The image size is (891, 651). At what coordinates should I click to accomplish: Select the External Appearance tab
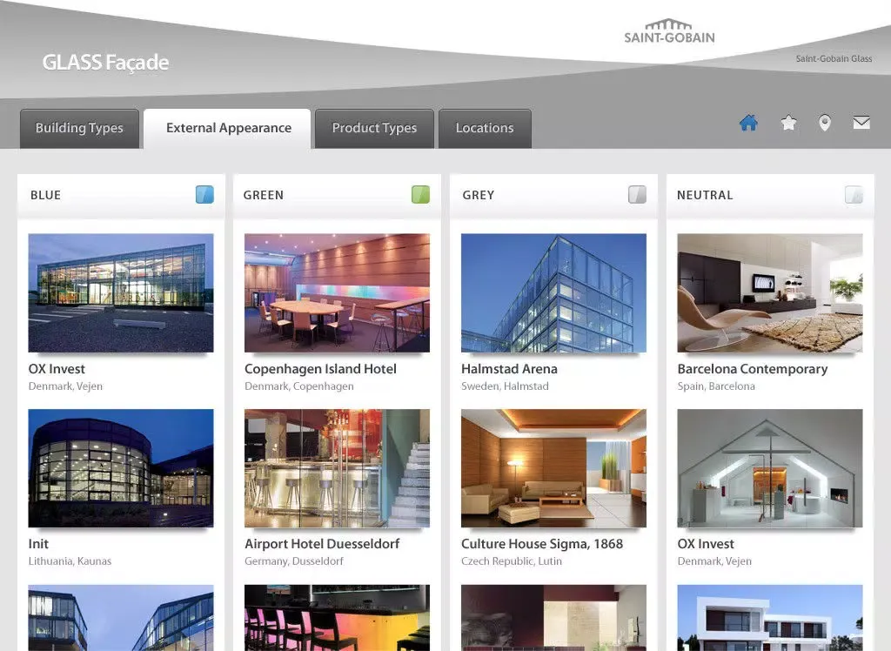tap(229, 129)
